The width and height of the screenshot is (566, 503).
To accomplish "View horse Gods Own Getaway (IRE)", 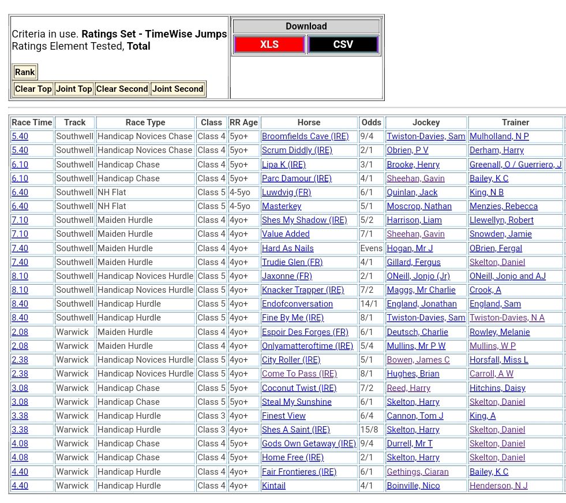I will [309, 444].
